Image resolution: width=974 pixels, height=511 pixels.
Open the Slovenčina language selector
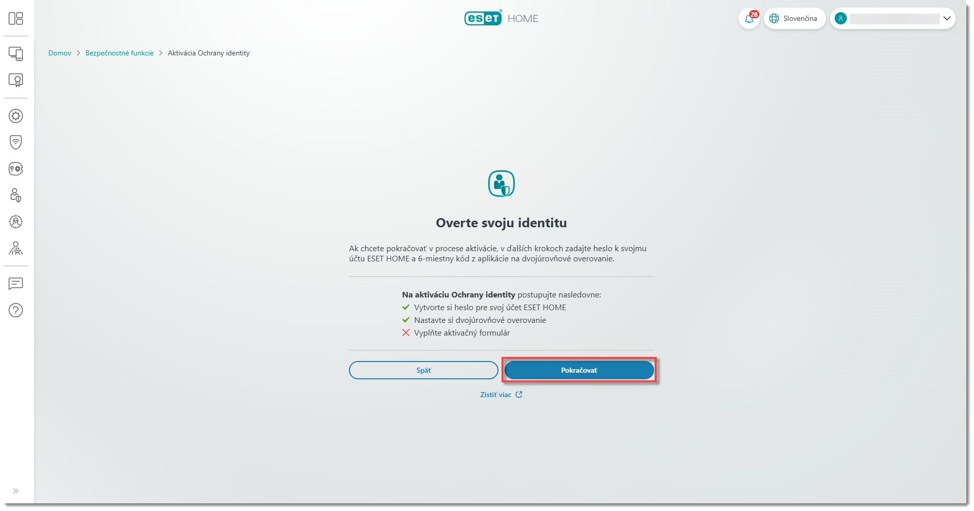(x=794, y=19)
